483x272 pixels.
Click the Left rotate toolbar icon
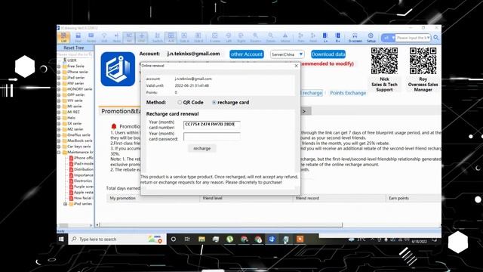tap(228, 37)
